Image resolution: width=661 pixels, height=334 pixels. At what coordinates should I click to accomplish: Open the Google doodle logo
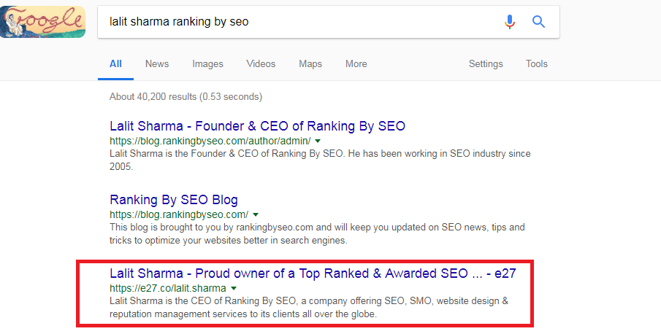[42, 21]
